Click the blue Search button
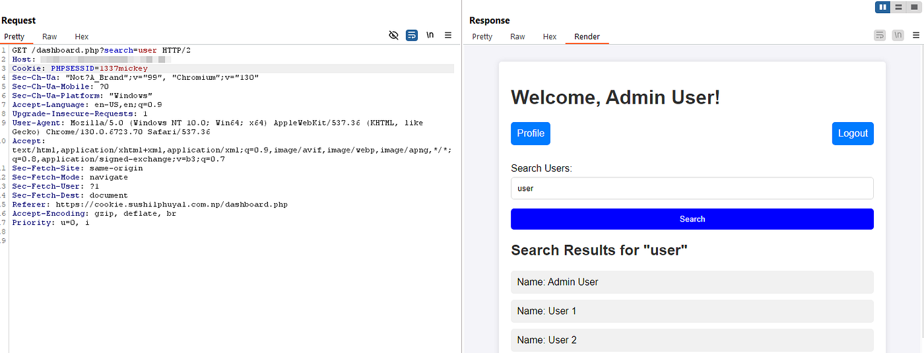 pyautogui.click(x=692, y=219)
